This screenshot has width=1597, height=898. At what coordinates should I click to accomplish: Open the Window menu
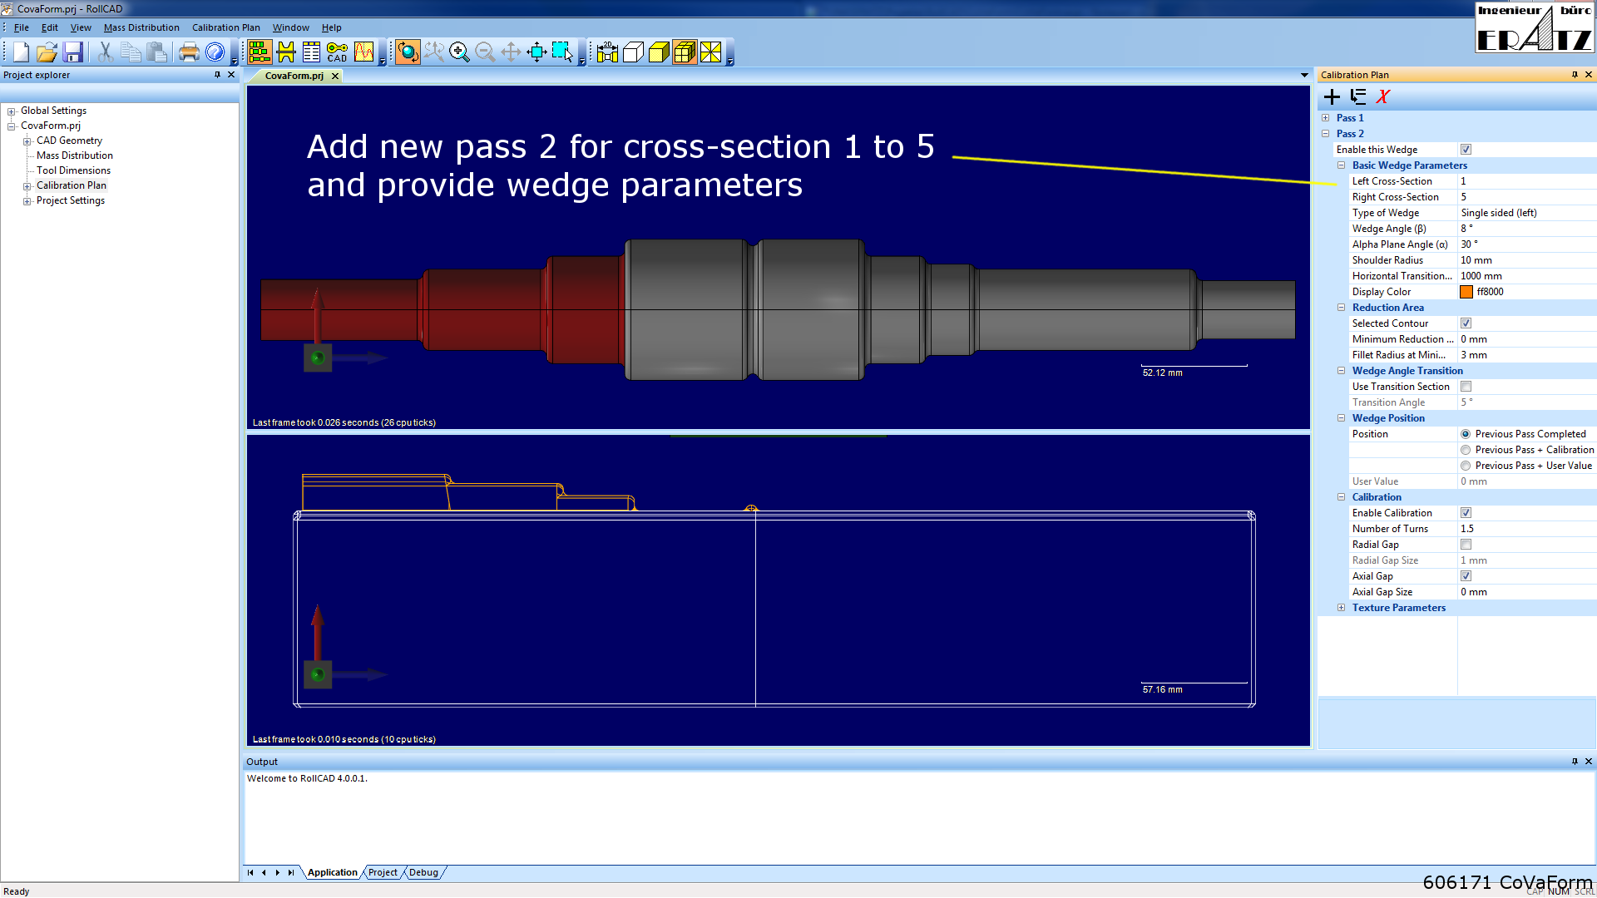coord(291,27)
